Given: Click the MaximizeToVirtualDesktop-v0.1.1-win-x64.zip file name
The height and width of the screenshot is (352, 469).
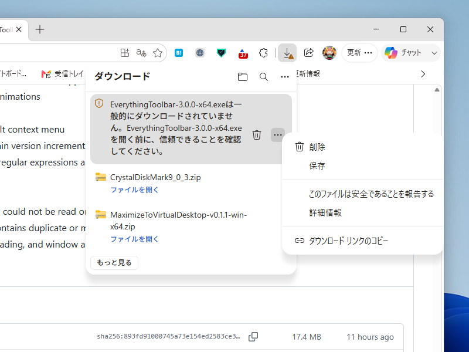Looking at the screenshot, I should tap(178, 221).
